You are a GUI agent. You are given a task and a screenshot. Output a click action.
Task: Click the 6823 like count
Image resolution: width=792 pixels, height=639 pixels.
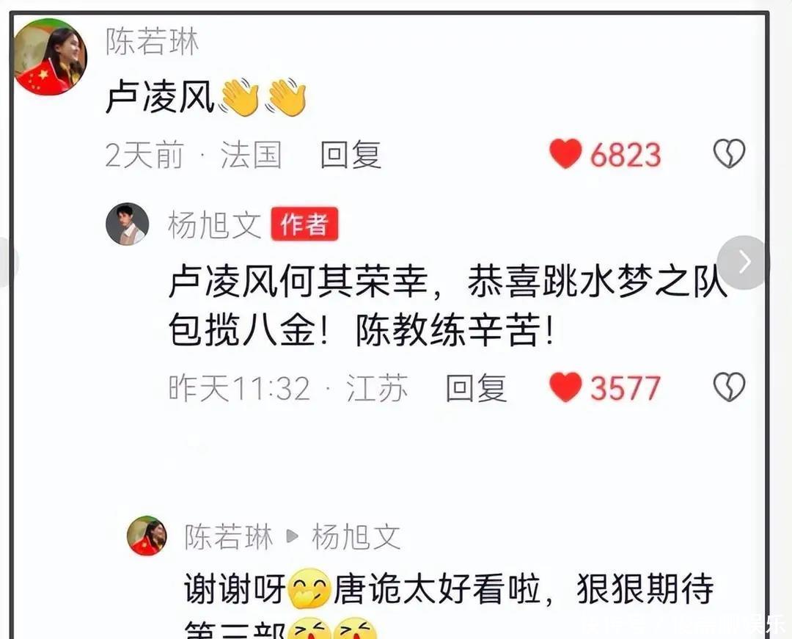pyautogui.click(x=626, y=155)
